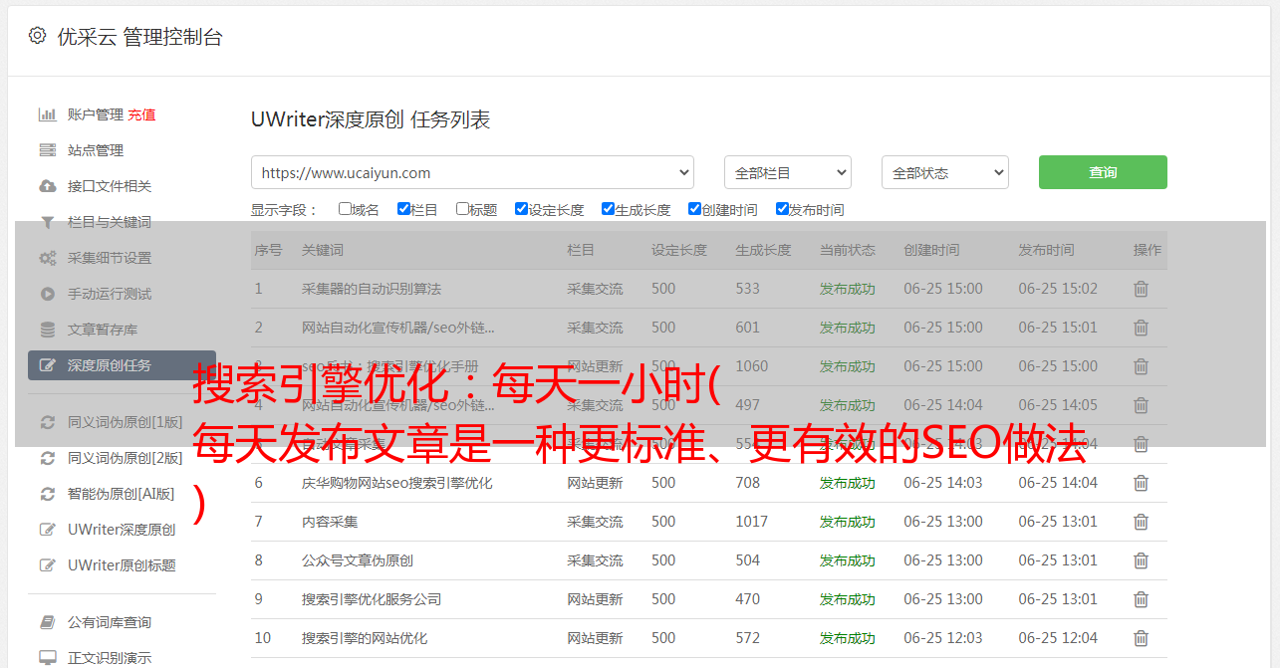Click keyword 采集器的自动识别算法
This screenshot has height=668, width=1280.
coord(372,289)
